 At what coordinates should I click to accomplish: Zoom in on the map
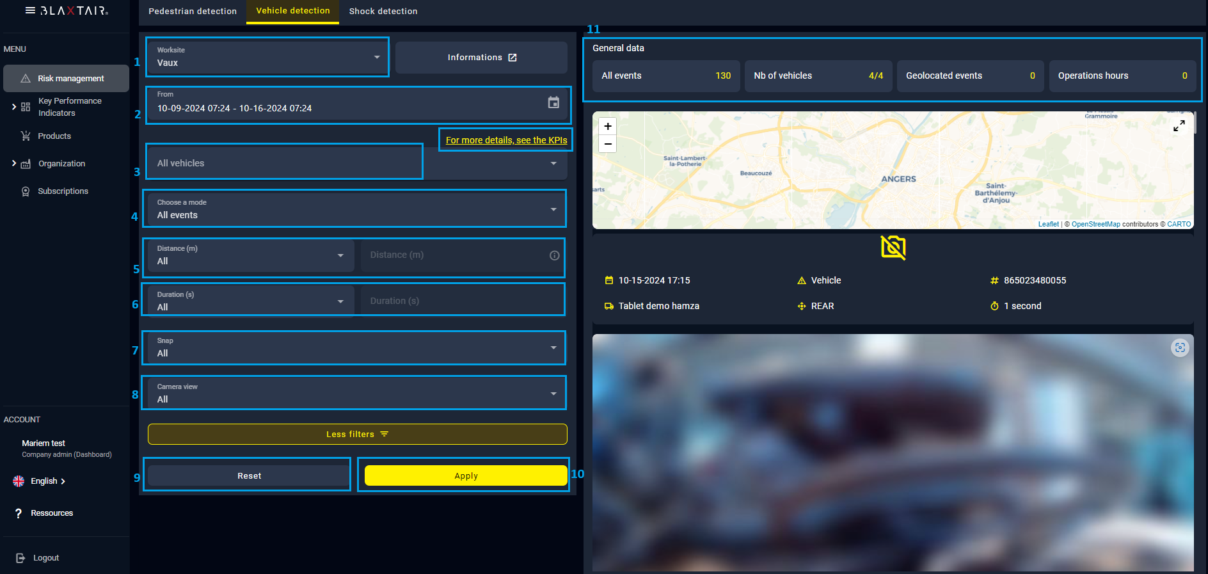coord(608,126)
